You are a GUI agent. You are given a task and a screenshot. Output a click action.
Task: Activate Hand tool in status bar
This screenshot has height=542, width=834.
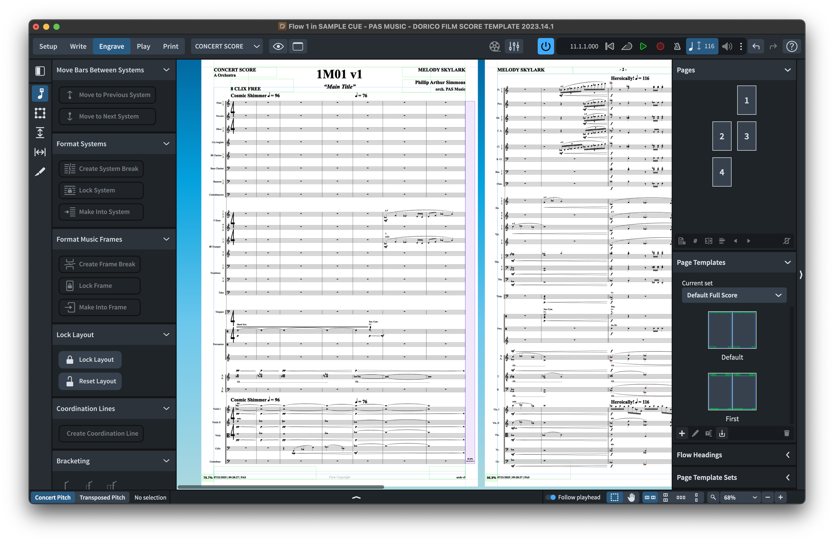click(631, 498)
